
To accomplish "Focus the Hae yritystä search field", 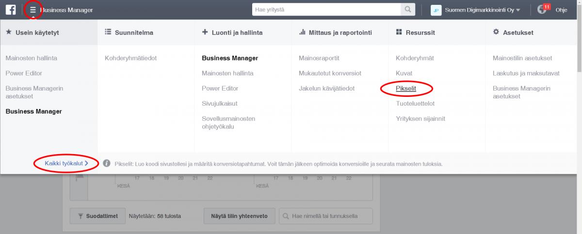I will (326, 10).
